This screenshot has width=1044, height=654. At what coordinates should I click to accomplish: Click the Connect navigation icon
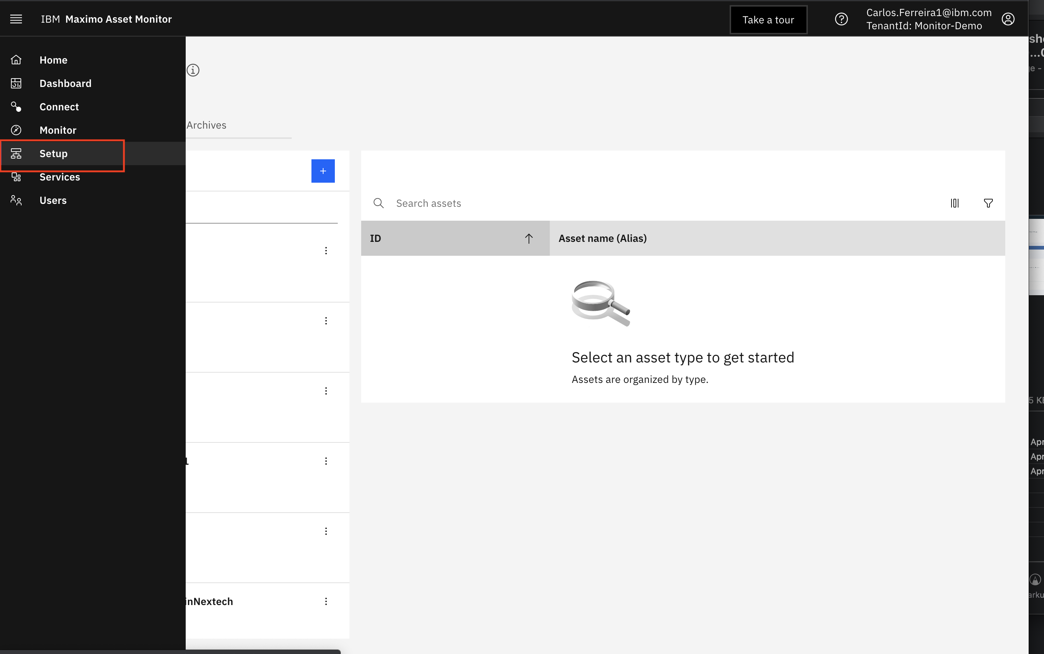(16, 106)
